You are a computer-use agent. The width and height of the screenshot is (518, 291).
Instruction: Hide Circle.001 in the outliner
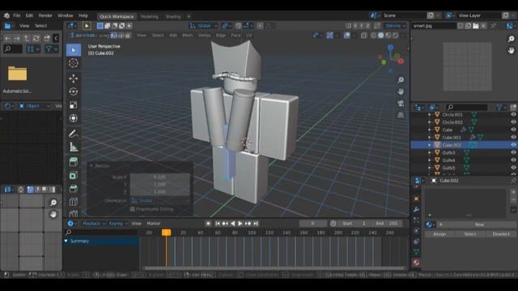click(x=513, y=115)
